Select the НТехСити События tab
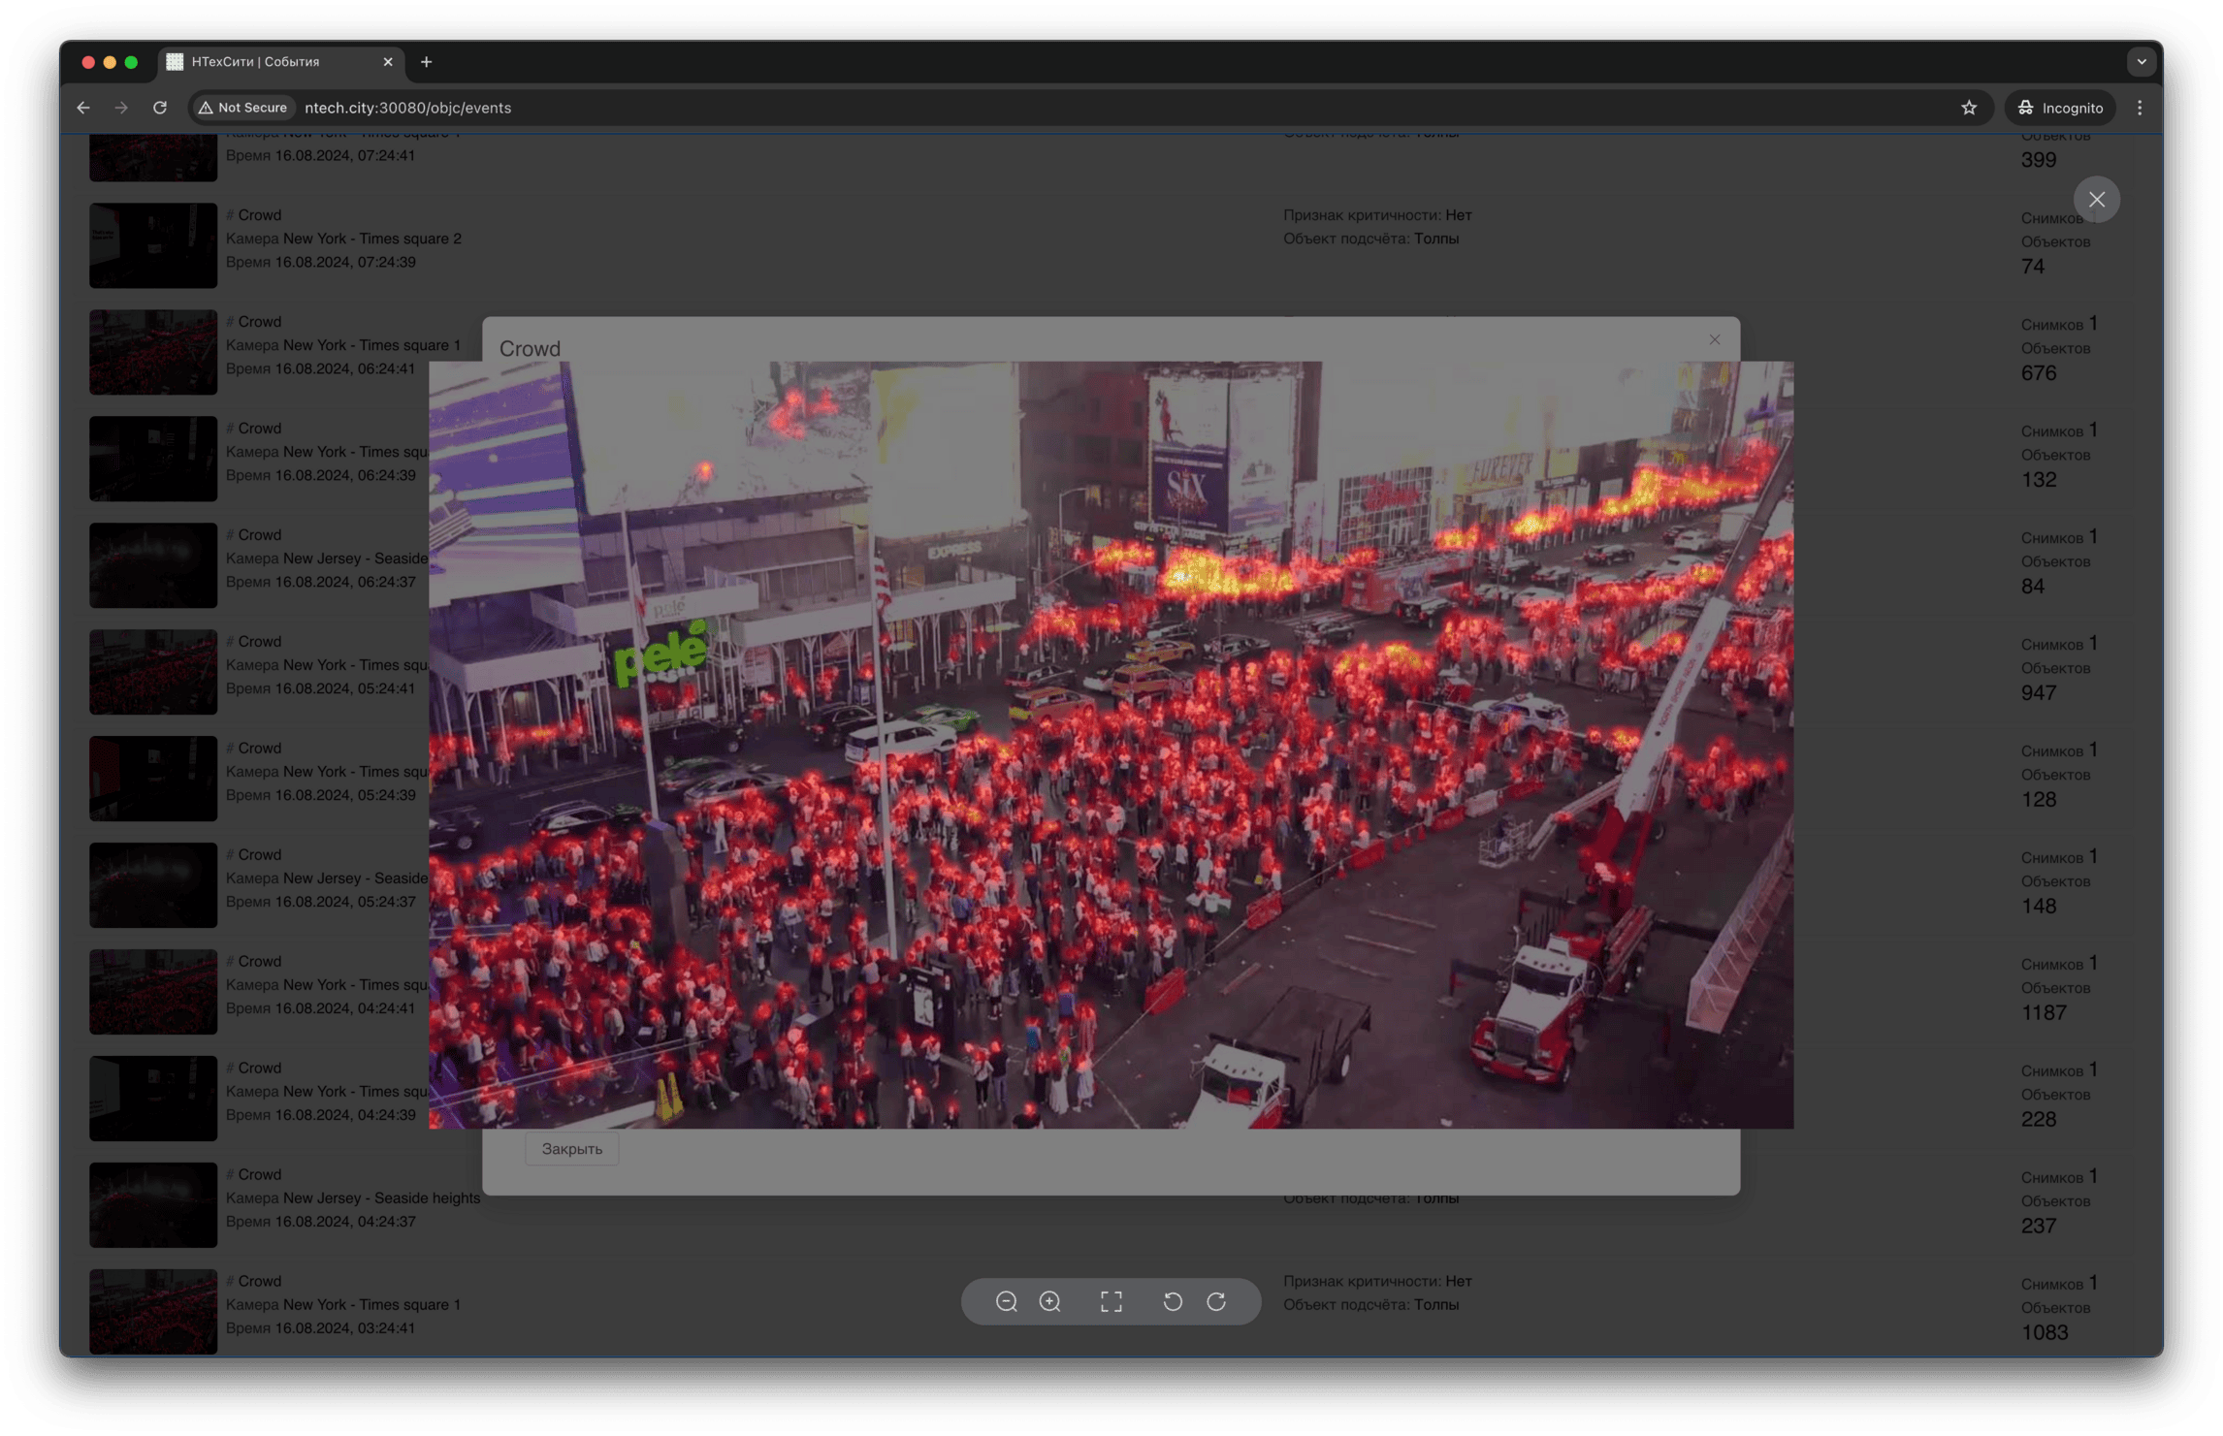The height and width of the screenshot is (1436, 2223). [x=257, y=62]
